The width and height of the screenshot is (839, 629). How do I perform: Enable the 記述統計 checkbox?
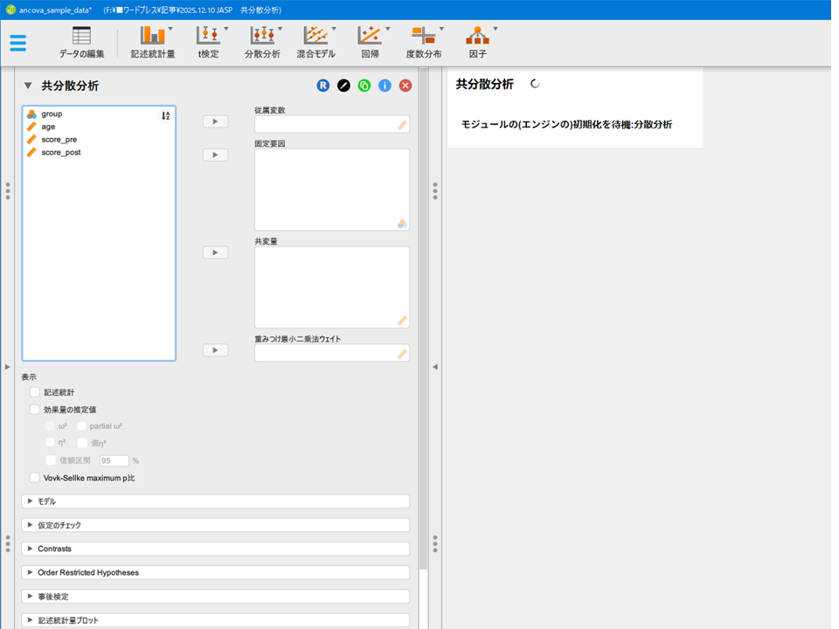(x=36, y=392)
